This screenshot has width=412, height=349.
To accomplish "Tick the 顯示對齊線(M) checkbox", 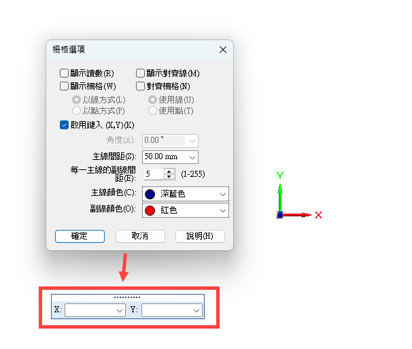I will [x=140, y=73].
